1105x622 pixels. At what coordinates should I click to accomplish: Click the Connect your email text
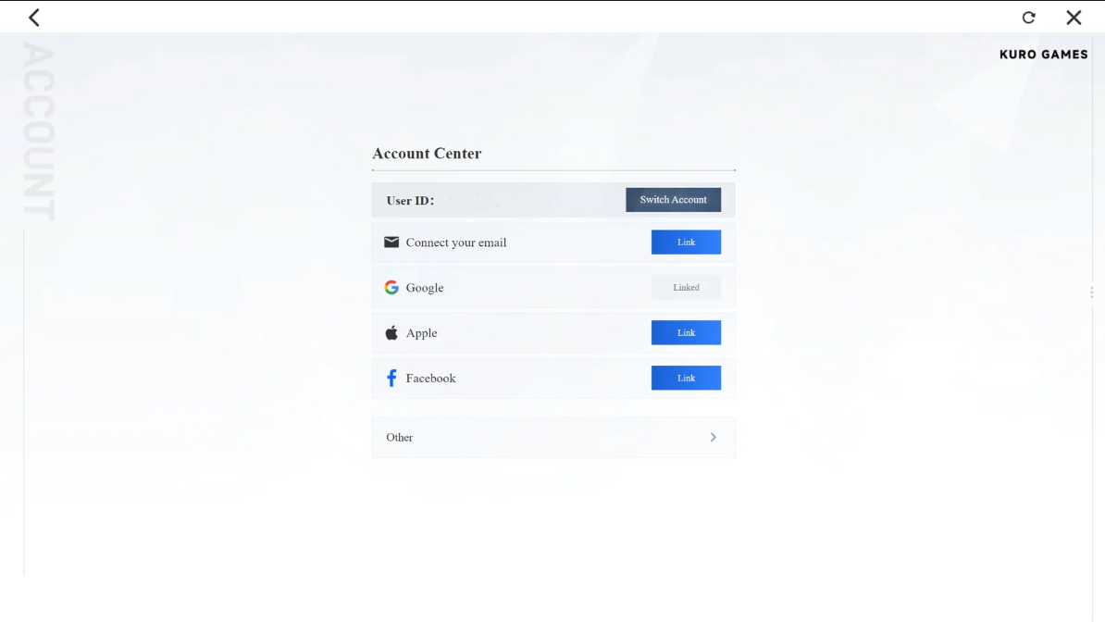(456, 243)
